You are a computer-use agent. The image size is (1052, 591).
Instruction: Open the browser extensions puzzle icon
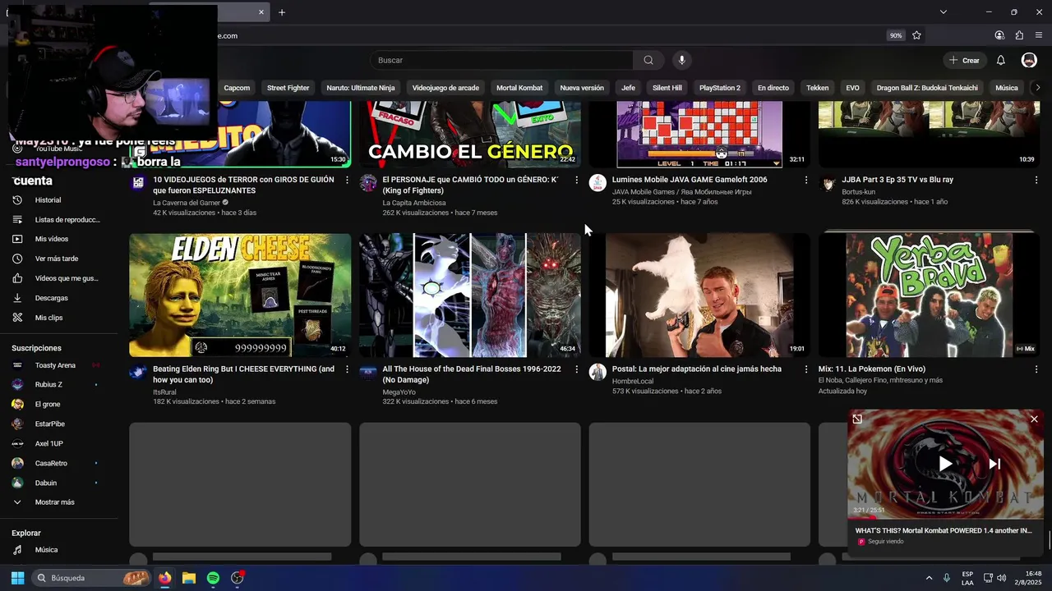coord(1019,35)
